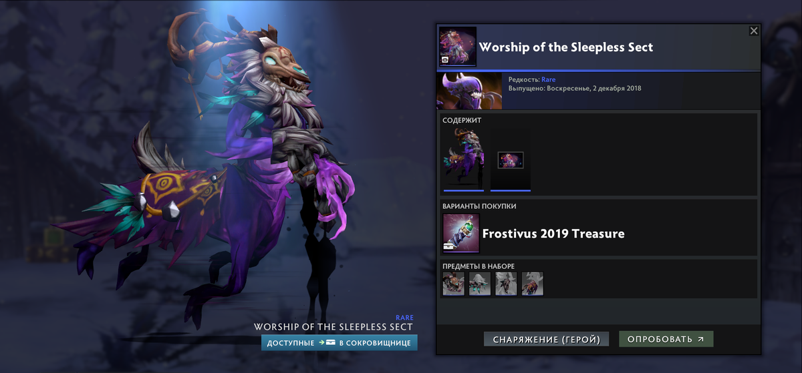Open the full hero set preview under Содержит
The height and width of the screenshot is (373, 802).
tap(464, 159)
